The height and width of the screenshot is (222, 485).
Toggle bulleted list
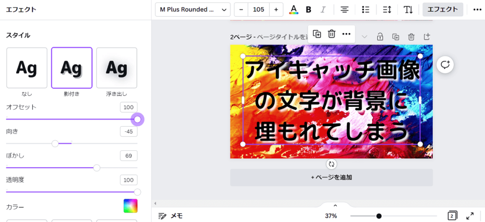point(366,9)
